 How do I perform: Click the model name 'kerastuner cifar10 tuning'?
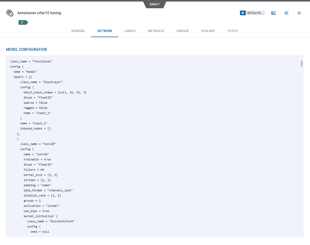pyautogui.click(x=39, y=13)
